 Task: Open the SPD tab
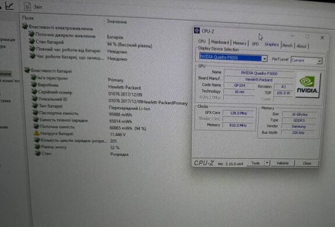click(x=255, y=44)
